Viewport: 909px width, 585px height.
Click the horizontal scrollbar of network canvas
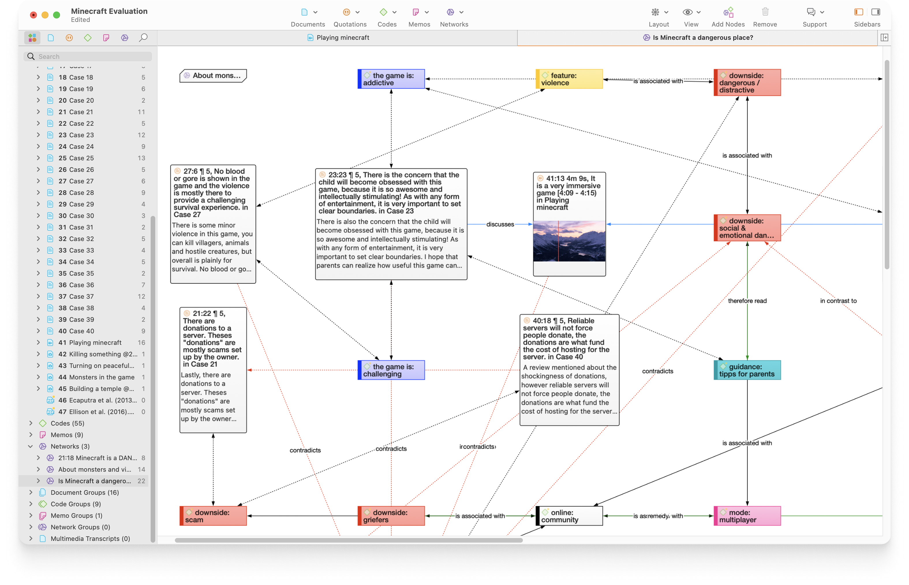(x=348, y=540)
